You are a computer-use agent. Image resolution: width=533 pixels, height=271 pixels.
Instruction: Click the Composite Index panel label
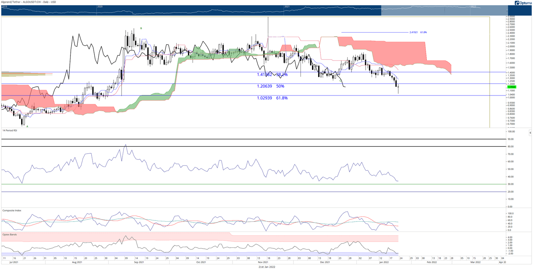[11, 210]
